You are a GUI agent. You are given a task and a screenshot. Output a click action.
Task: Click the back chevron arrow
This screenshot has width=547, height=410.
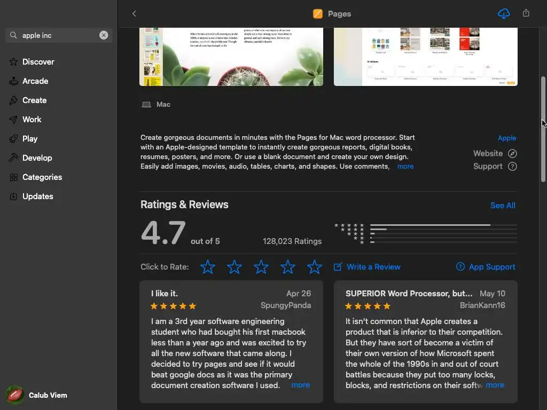(x=134, y=13)
